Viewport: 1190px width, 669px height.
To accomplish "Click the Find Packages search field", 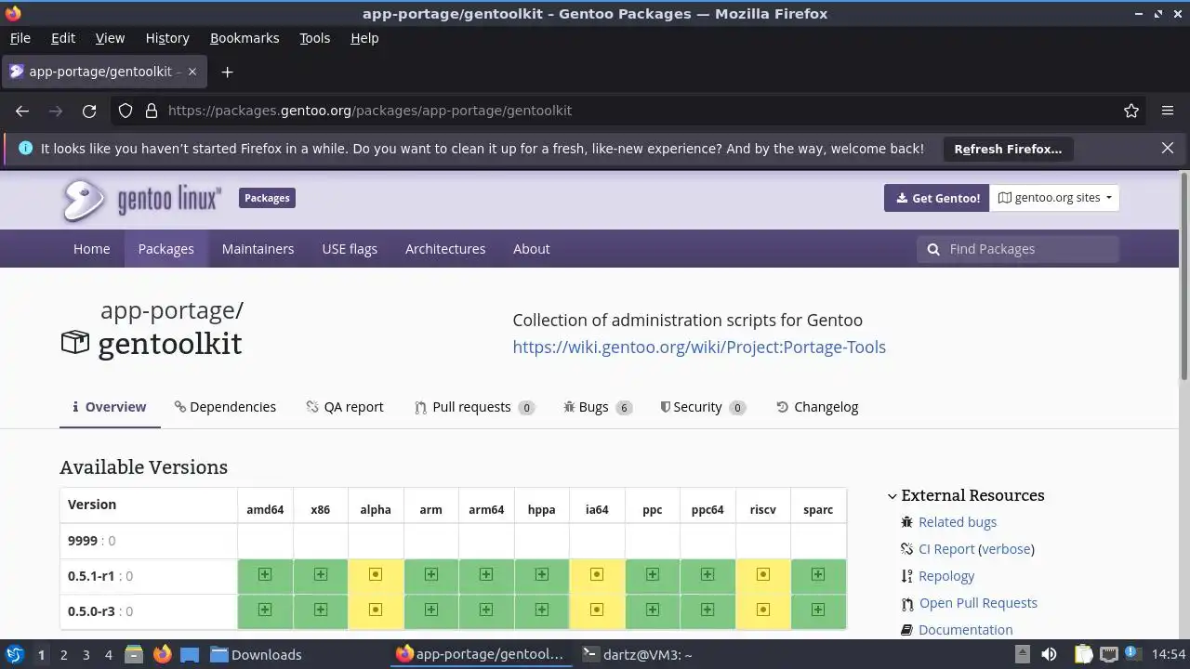I will 1018,249.
